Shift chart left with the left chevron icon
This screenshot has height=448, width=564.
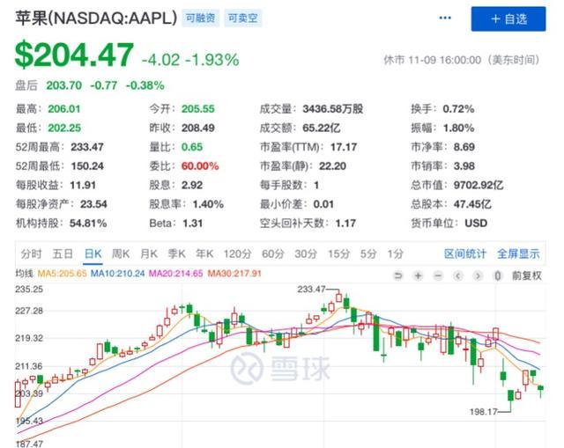coord(458,275)
